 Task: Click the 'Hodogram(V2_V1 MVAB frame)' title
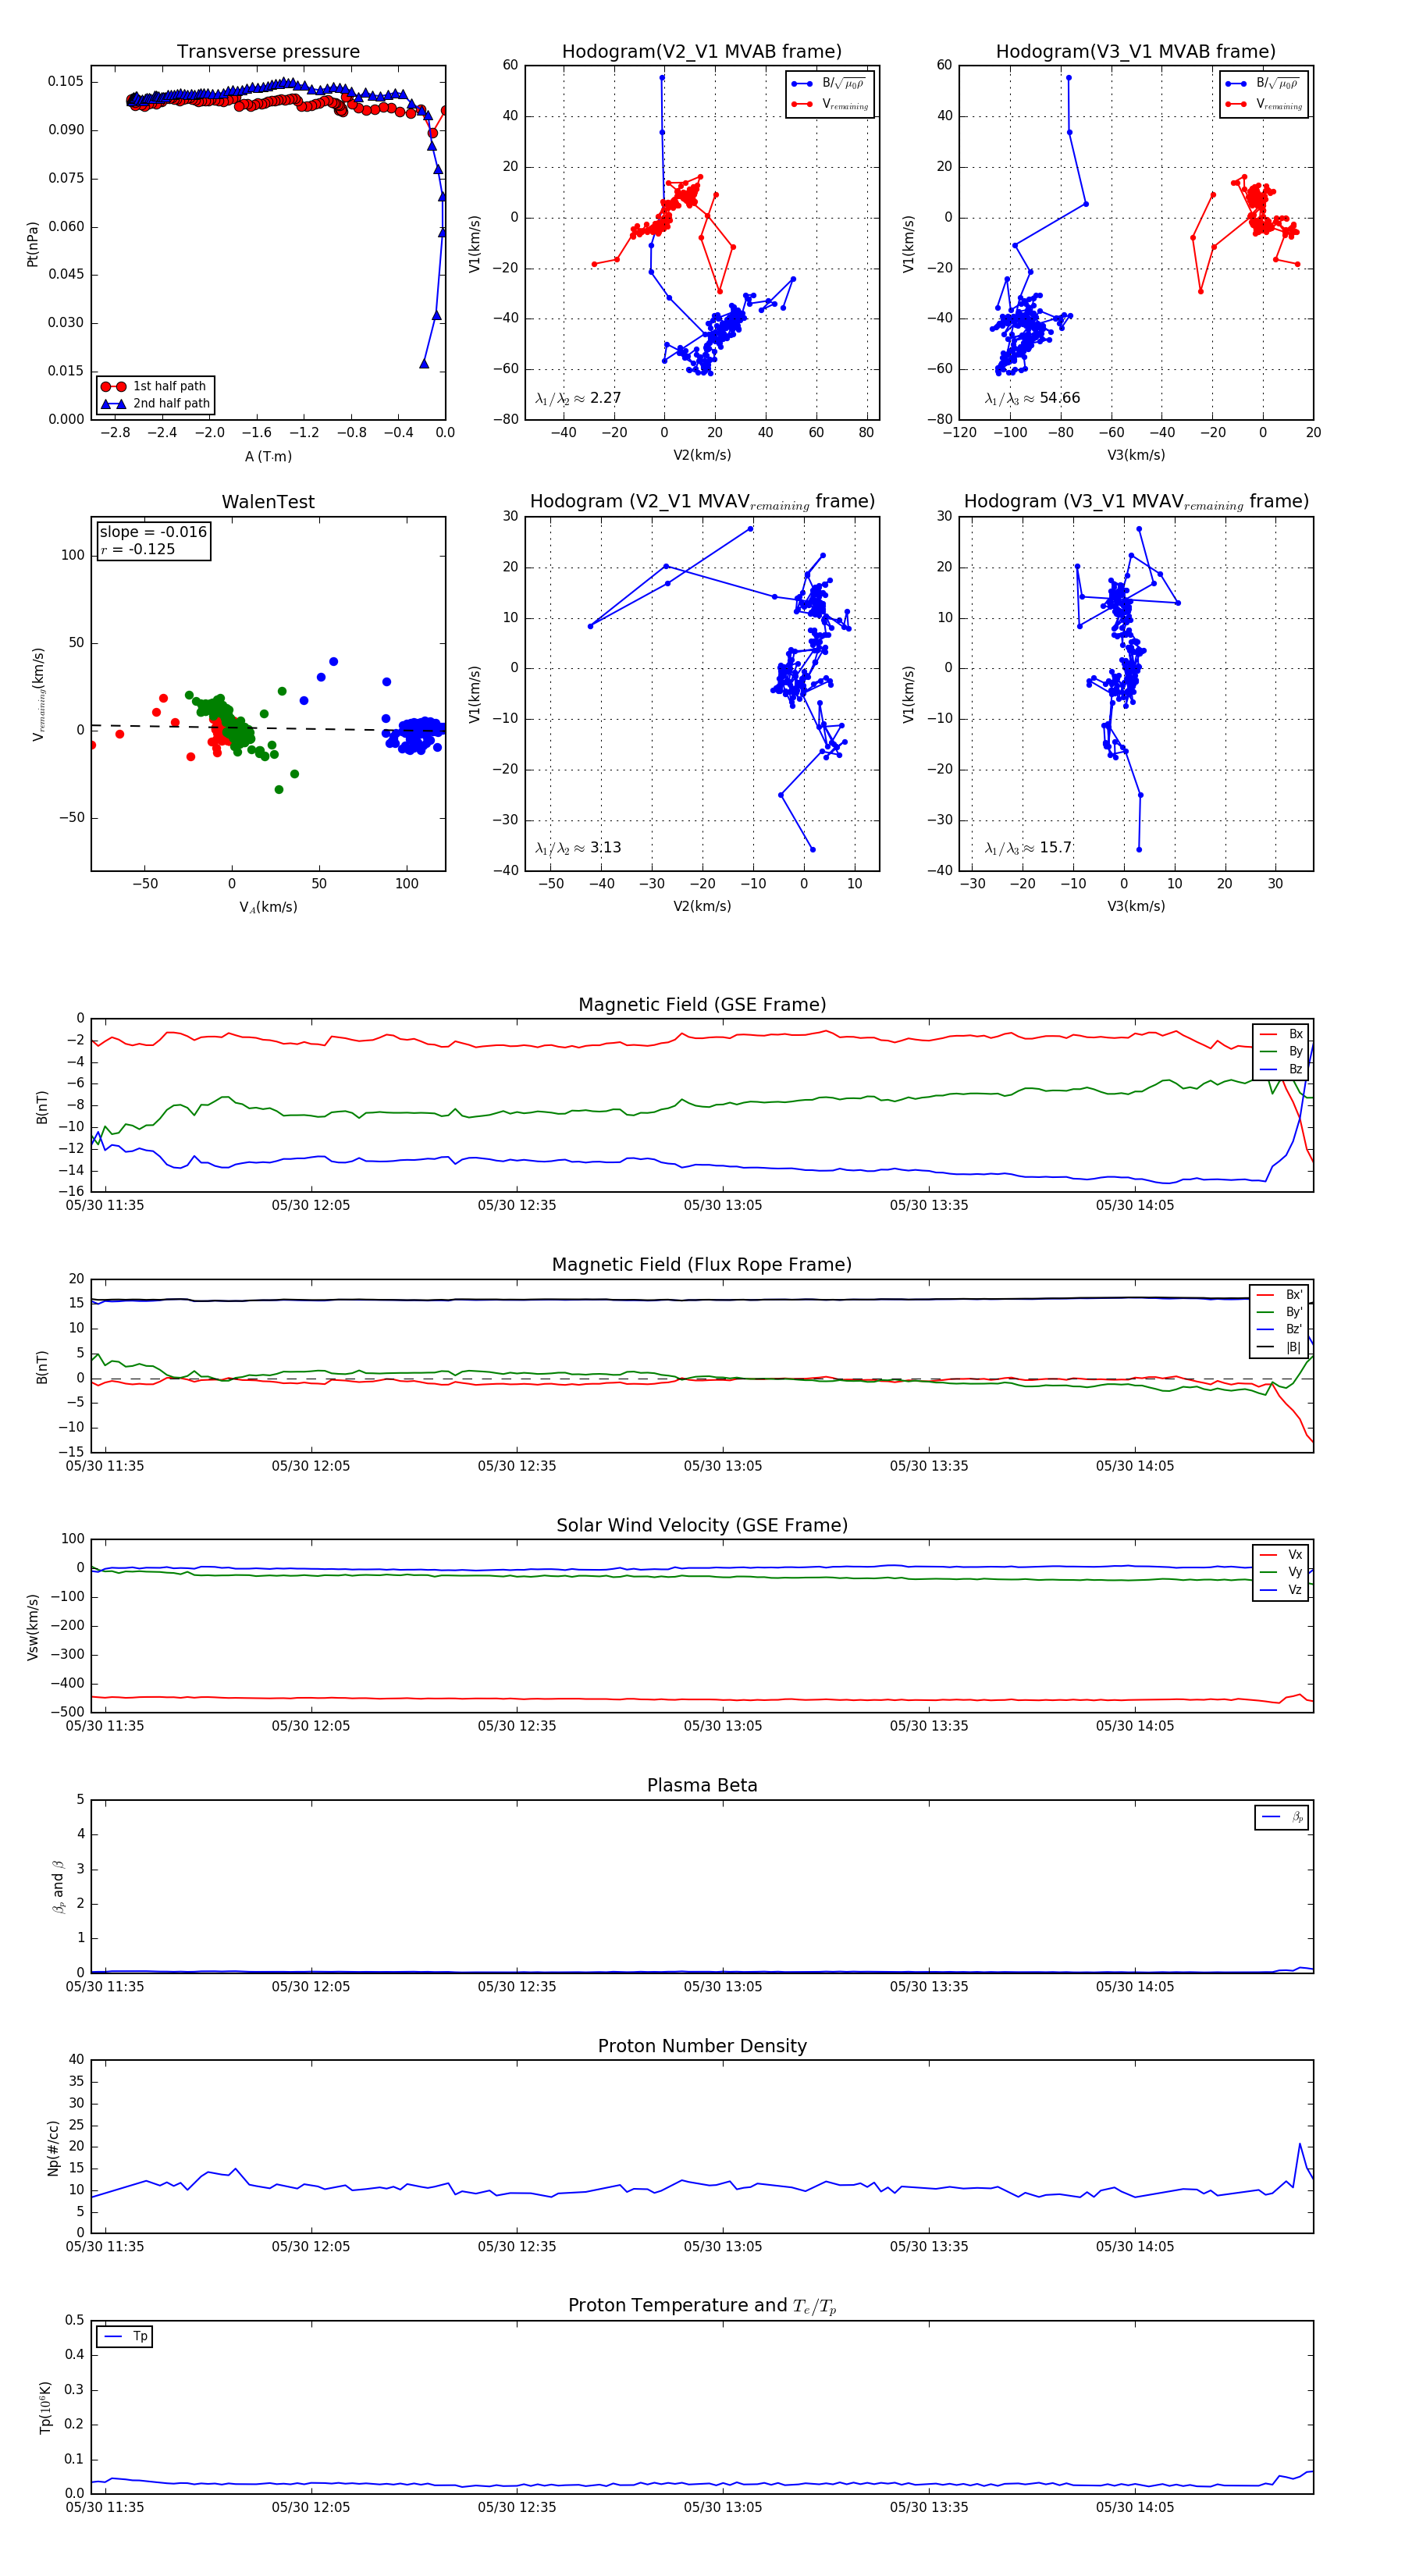702,52
